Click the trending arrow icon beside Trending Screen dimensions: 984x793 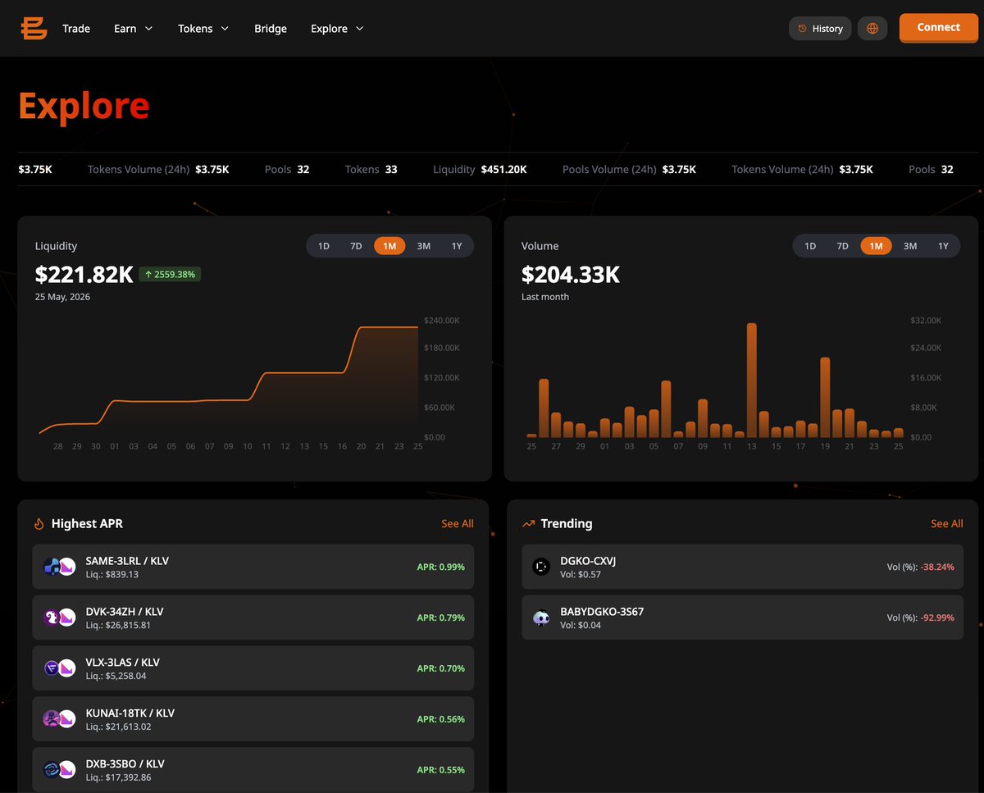tap(528, 523)
